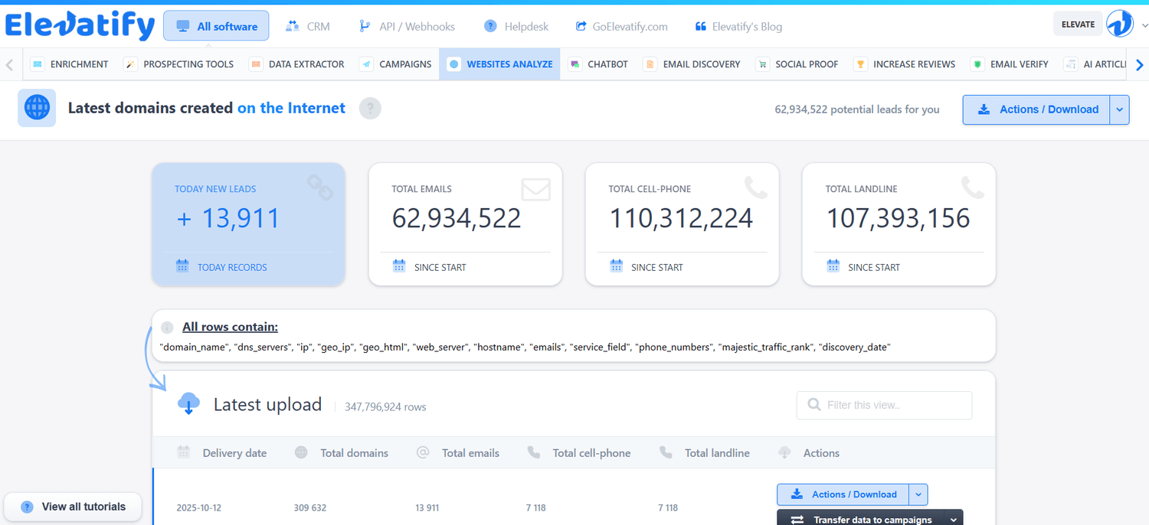Click the user avatar icon at top right

point(1120,24)
